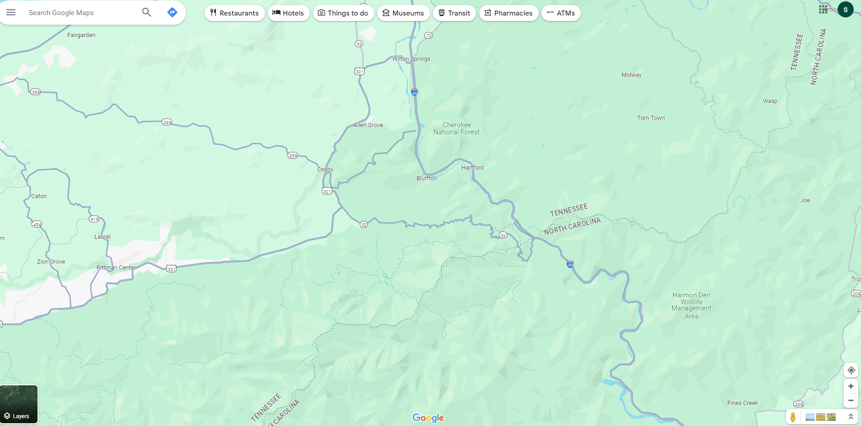Image resolution: width=861 pixels, height=426 pixels.
Task: Filter map by Restaurants
Action: tap(234, 13)
